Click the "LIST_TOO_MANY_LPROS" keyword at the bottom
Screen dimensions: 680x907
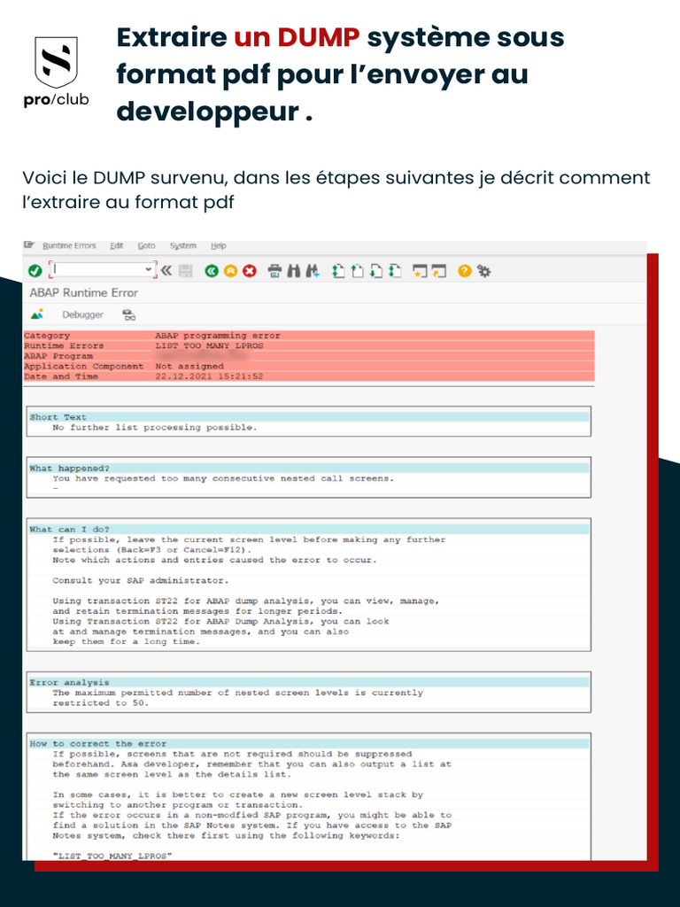pos(112,856)
